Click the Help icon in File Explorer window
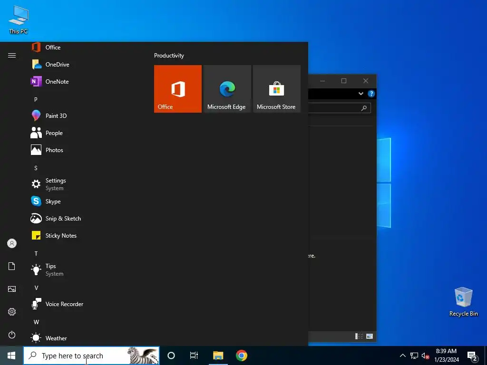 click(x=371, y=94)
